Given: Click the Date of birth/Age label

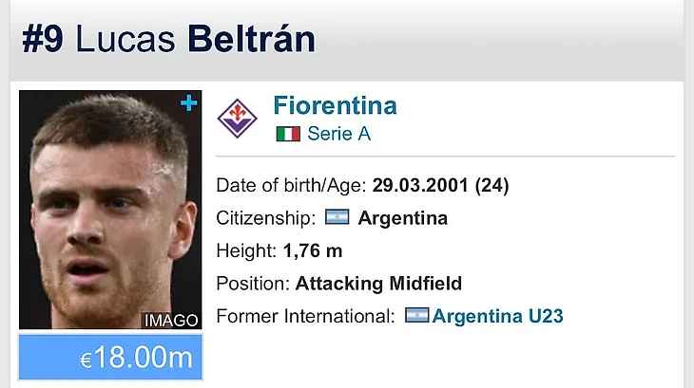Looking at the screenshot, I should (x=291, y=185).
